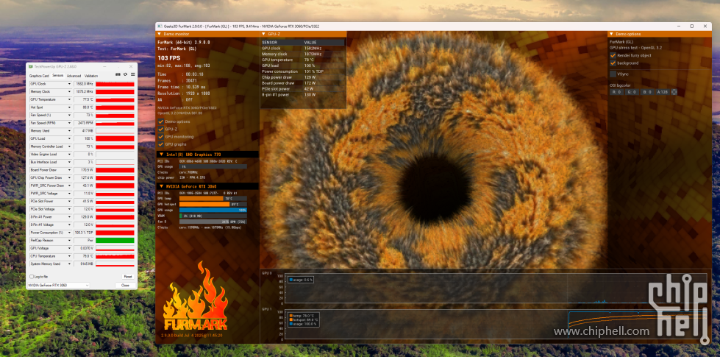Click the NVIDIA GPU temp bar
The width and height of the screenshot is (720, 357).
pyautogui.click(x=213, y=199)
